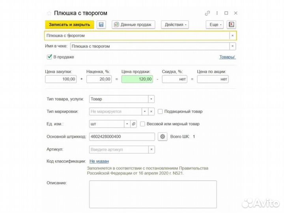
Task: Click 'Записать и закрыть' button
Action: click(x=69, y=24)
